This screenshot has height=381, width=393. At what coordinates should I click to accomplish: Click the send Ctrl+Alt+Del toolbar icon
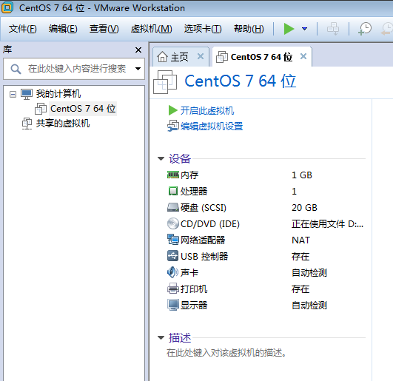(x=333, y=29)
